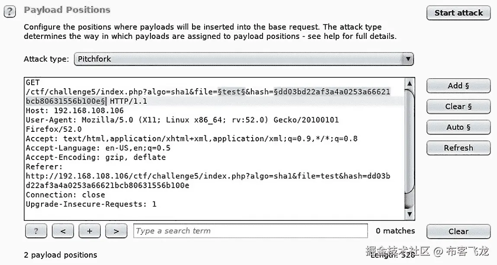Screen dimensions: 497x265
Task: Click the Attack type dropdown arrow
Action: (x=408, y=59)
